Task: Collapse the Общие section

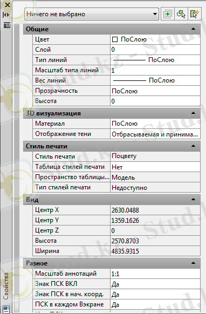Action: (193, 29)
